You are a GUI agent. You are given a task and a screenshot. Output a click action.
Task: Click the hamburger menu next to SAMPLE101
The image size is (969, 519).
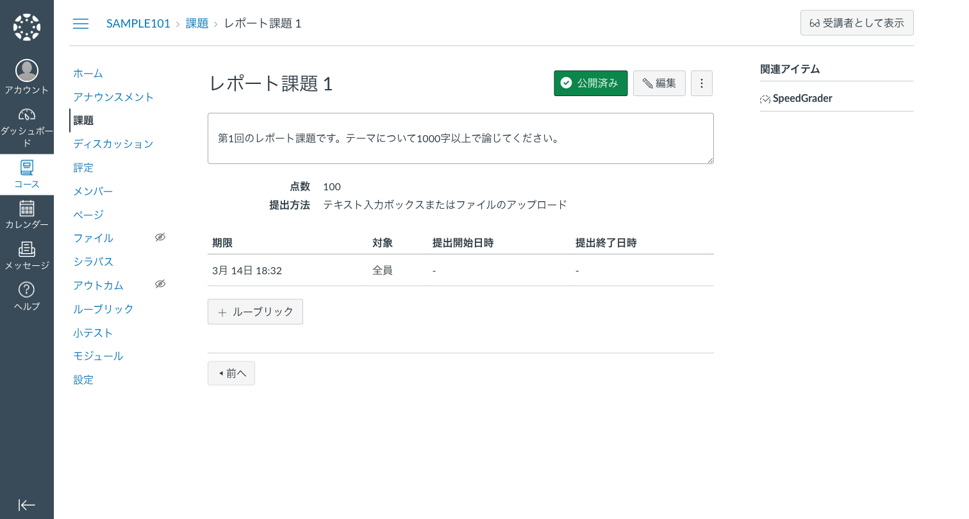tap(80, 23)
